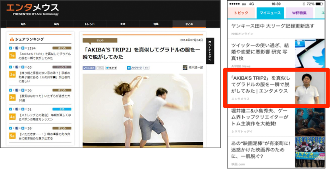Open rank 1 AKIBA'S TRIP2 ranking link
This screenshot has width=330, height=176.
coord(44,56)
